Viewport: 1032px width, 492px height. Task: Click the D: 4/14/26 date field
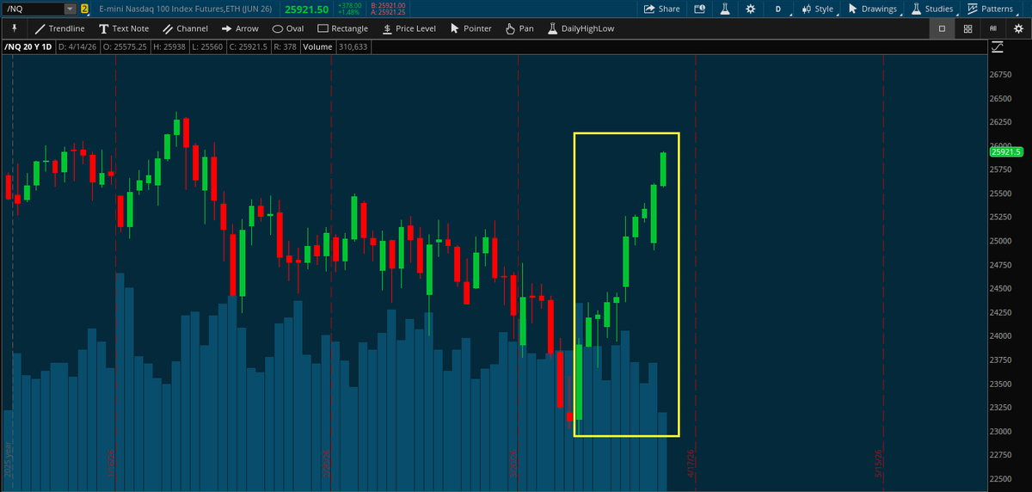point(77,46)
